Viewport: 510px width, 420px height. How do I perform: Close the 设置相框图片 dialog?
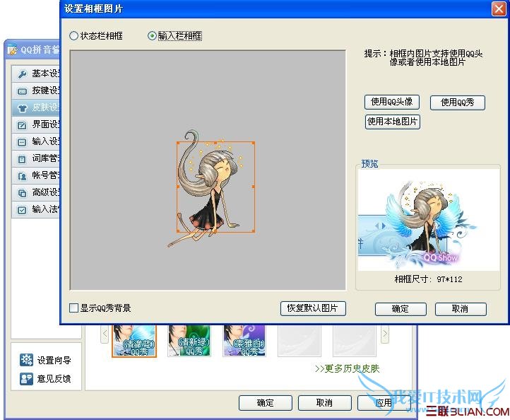tap(498, 8)
